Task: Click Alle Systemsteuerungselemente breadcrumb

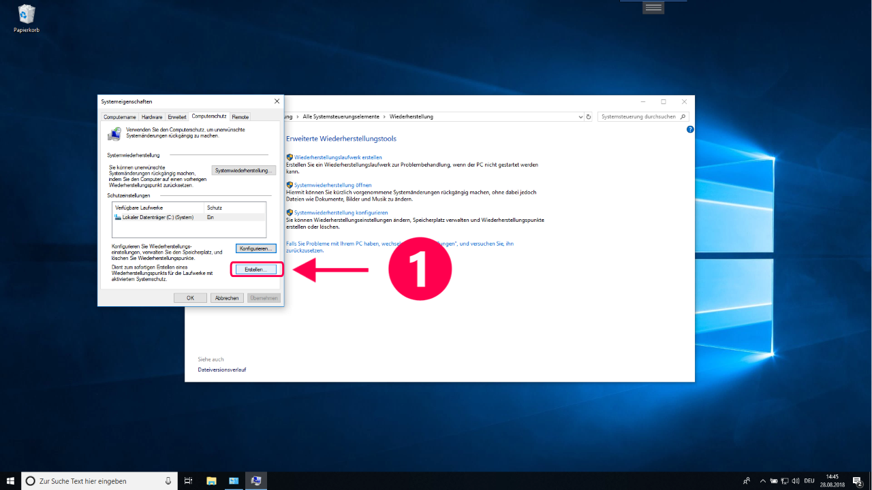Action: 341,116
